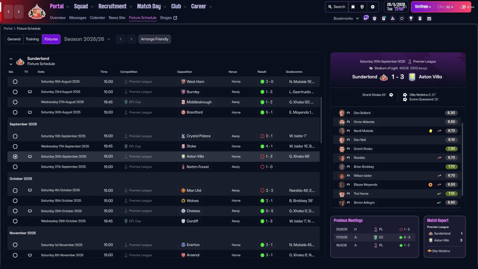Click the TV icon on the Burnley fixture
This screenshot has height=269, width=478.
[30, 92]
